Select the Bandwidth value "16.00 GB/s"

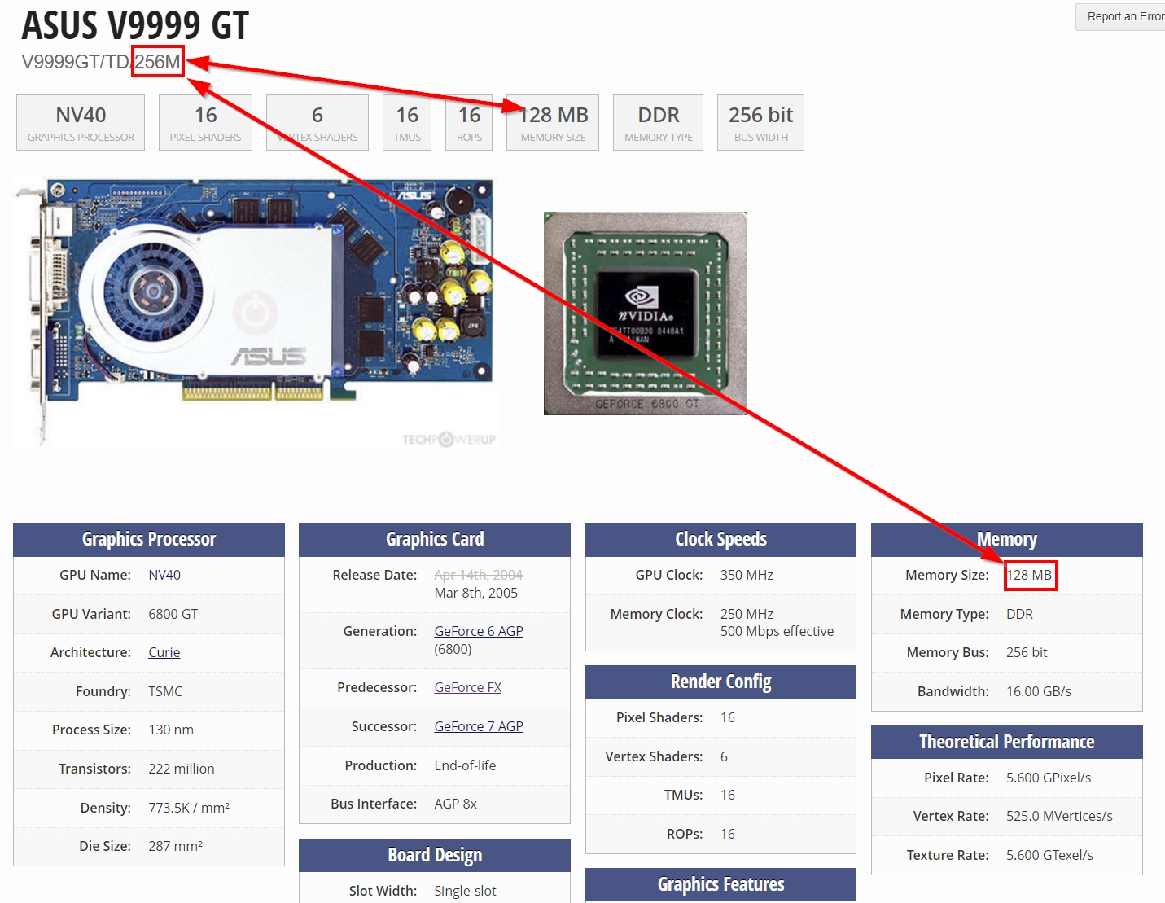point(1039,691)
